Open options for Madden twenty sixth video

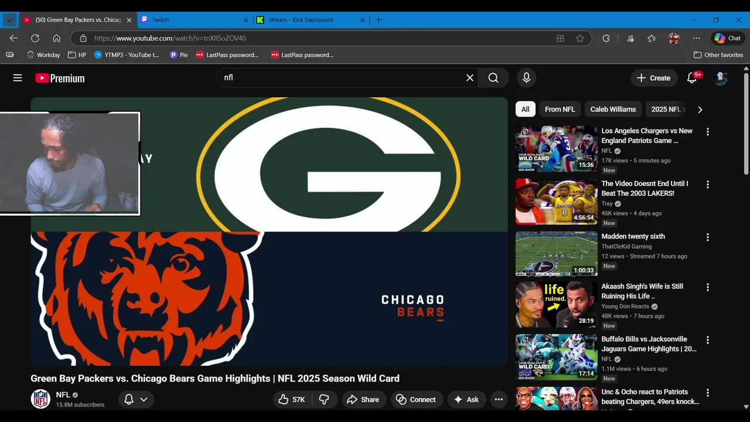708,237
